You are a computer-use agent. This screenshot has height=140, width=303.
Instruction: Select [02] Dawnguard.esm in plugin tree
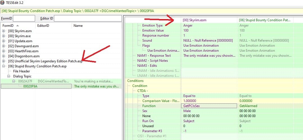click(23, 46)
